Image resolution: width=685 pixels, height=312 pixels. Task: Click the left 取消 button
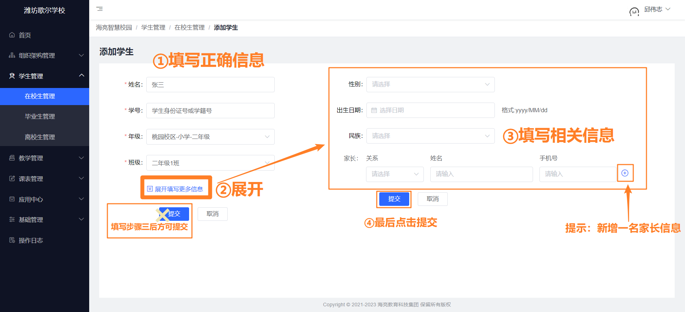(x=213, y=214)
